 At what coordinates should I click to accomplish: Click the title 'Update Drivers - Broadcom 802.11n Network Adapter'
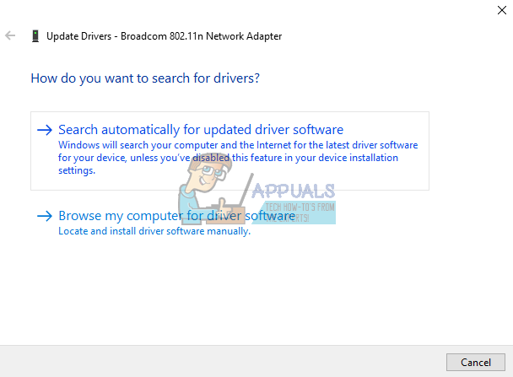(164, 36)
